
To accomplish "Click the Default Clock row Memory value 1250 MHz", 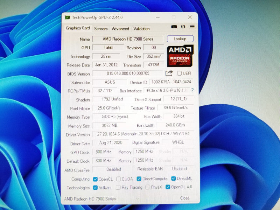I will coord(144,160).
